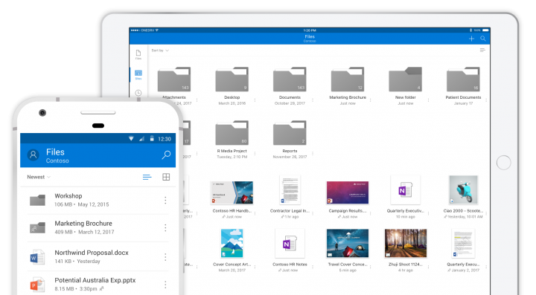Viewport: 536px width, 295px height.
Task: Open the Quarterly Executive OneNote file
Action: pyautogui.click(x=406, y=190)
